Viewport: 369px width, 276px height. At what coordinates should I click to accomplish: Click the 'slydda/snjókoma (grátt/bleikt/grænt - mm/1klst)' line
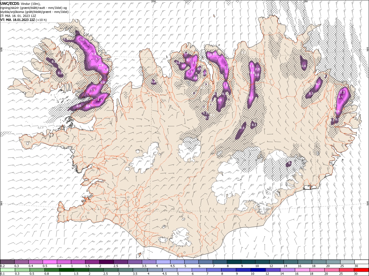[x=35, y=12]
